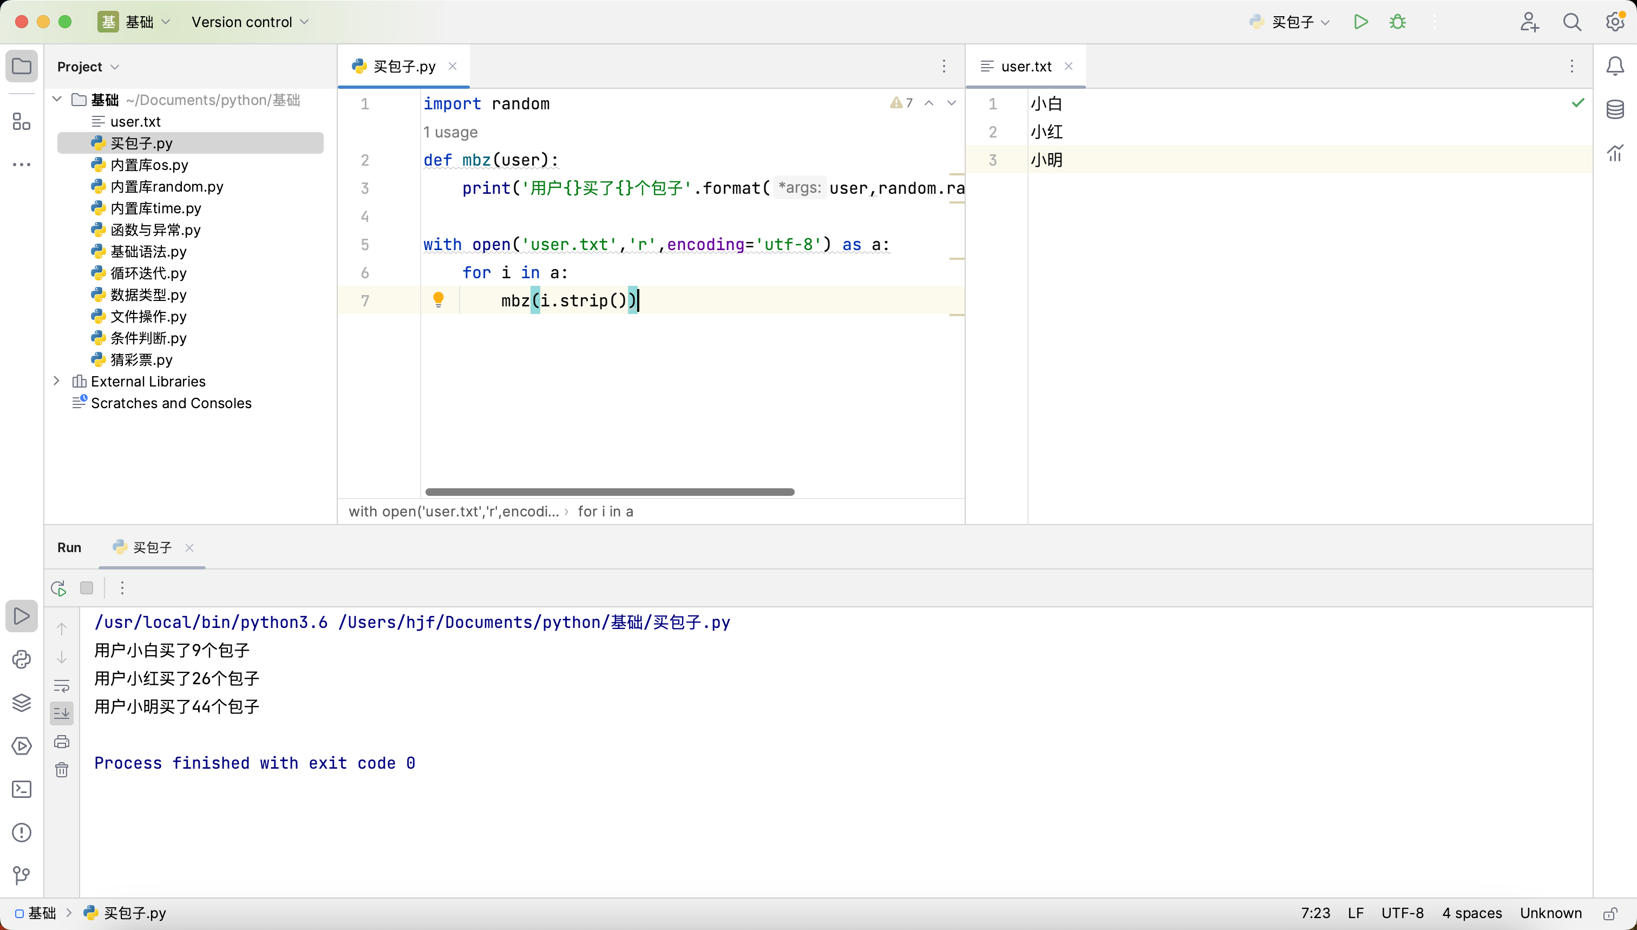1637x930 pixels.
Task: Jump down the stack trace arrow in console
Action: coord(62,657)
